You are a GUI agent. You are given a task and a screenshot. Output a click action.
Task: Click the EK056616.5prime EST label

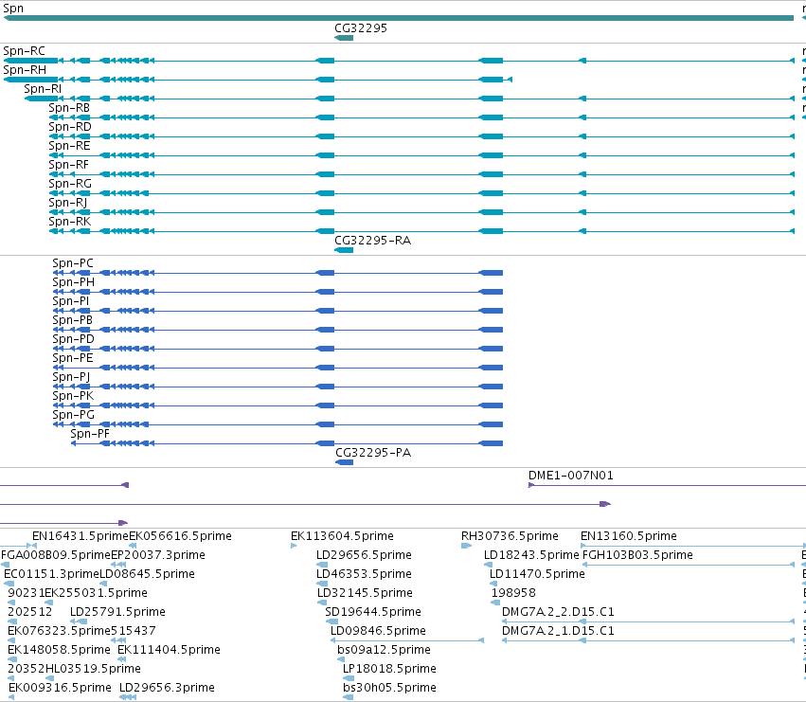click(180, 536)
